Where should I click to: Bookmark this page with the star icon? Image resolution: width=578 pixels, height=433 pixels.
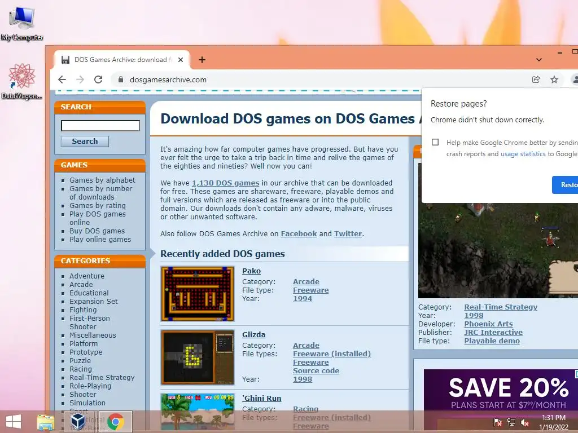554,79
